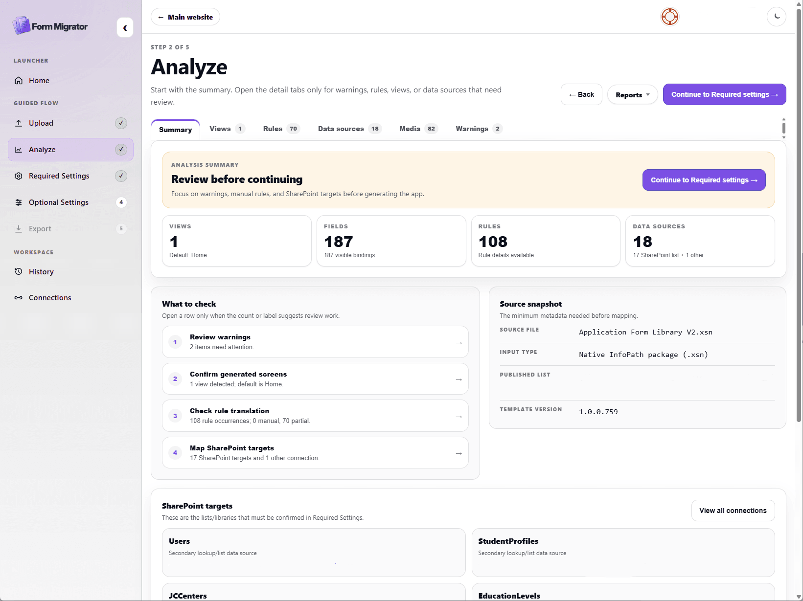Click Analyze step checkmark badge

pyautogui.click(x=121, y=150)
